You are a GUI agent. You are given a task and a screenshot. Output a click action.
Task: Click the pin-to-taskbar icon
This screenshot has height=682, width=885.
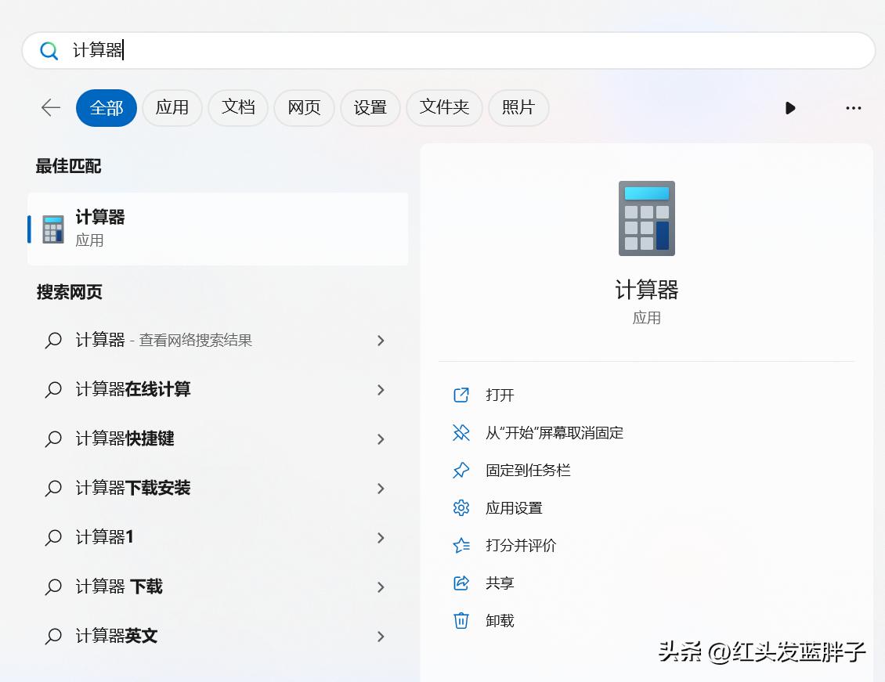461,471
